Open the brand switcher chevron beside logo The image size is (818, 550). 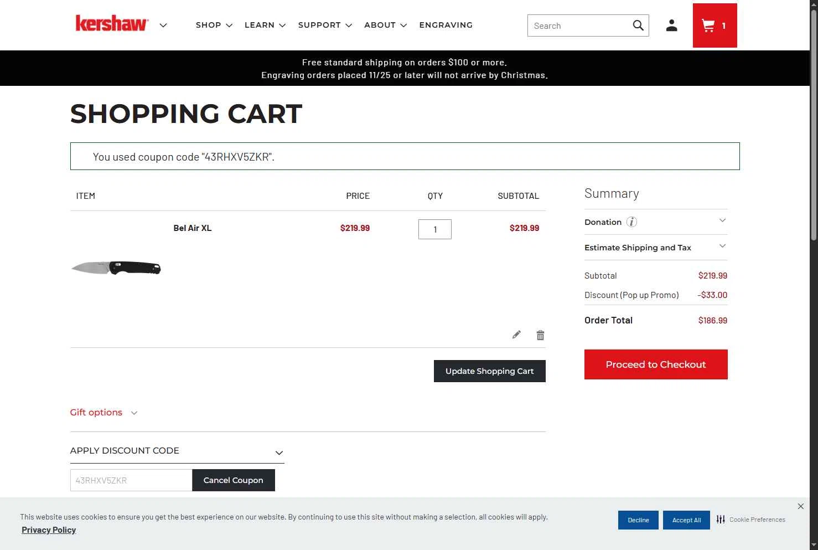click(x=163, y=25)
